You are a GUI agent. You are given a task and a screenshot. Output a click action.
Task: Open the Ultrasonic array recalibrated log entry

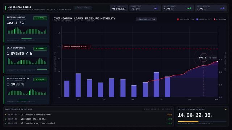pos(89,123)
